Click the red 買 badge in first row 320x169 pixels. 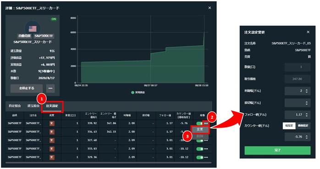click(x=52, y=124)
